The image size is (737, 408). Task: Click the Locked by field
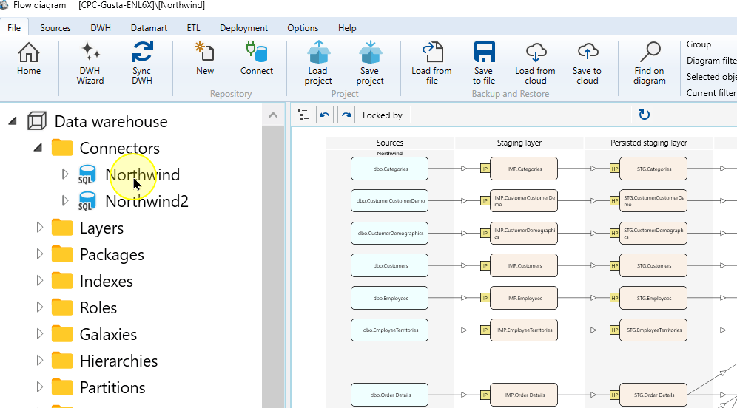[520, 115]
